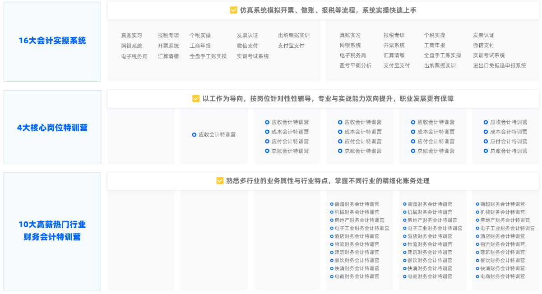Click the 熟悉多行业的业务属性 header banner text

pyautogui.click(x=328, y=181)
